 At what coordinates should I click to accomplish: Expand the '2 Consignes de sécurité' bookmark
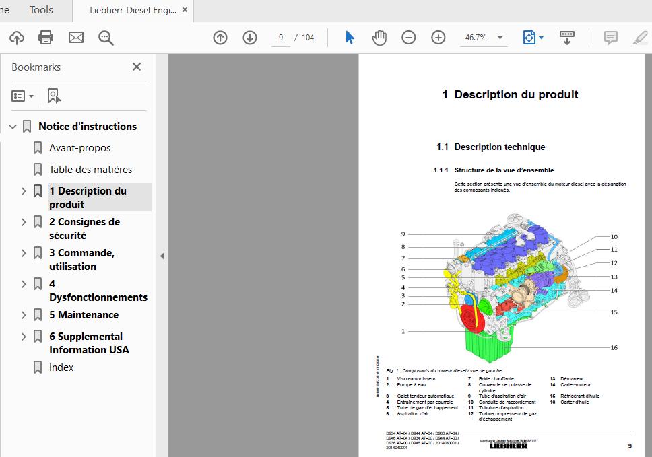point(24,222)
